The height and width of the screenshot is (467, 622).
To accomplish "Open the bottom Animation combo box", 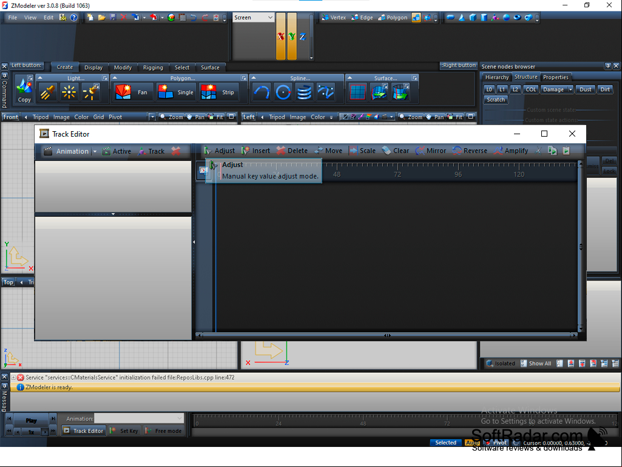I will pos(139,418).
